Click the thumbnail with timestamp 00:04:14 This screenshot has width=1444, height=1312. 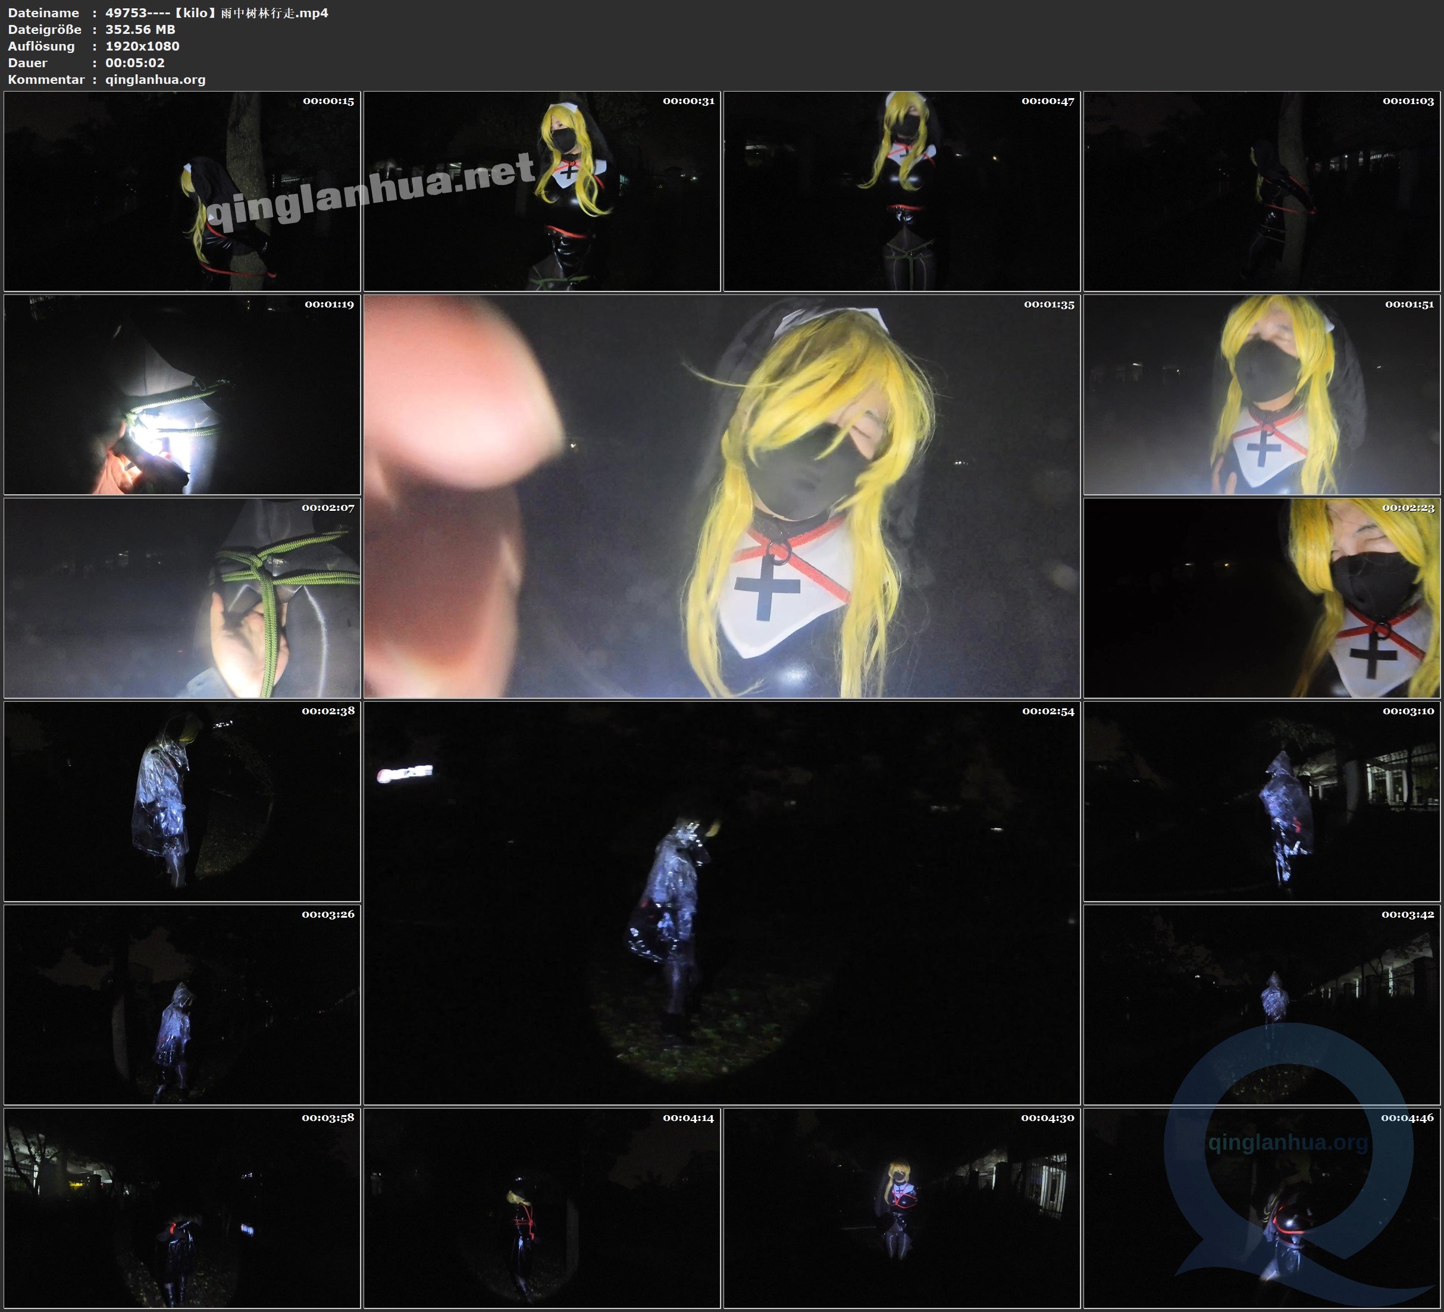click(x=542, y=1208)
